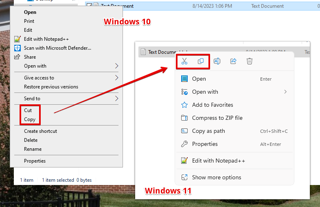Select Compress to ZIP file
Screen dimensions: 320x207
(x=217, y=118)
